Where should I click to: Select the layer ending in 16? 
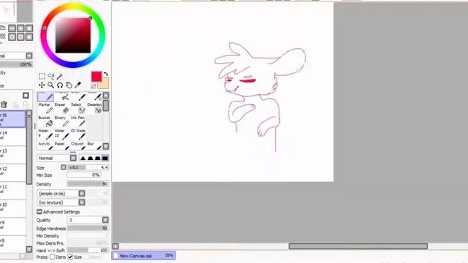coord(12,119)
